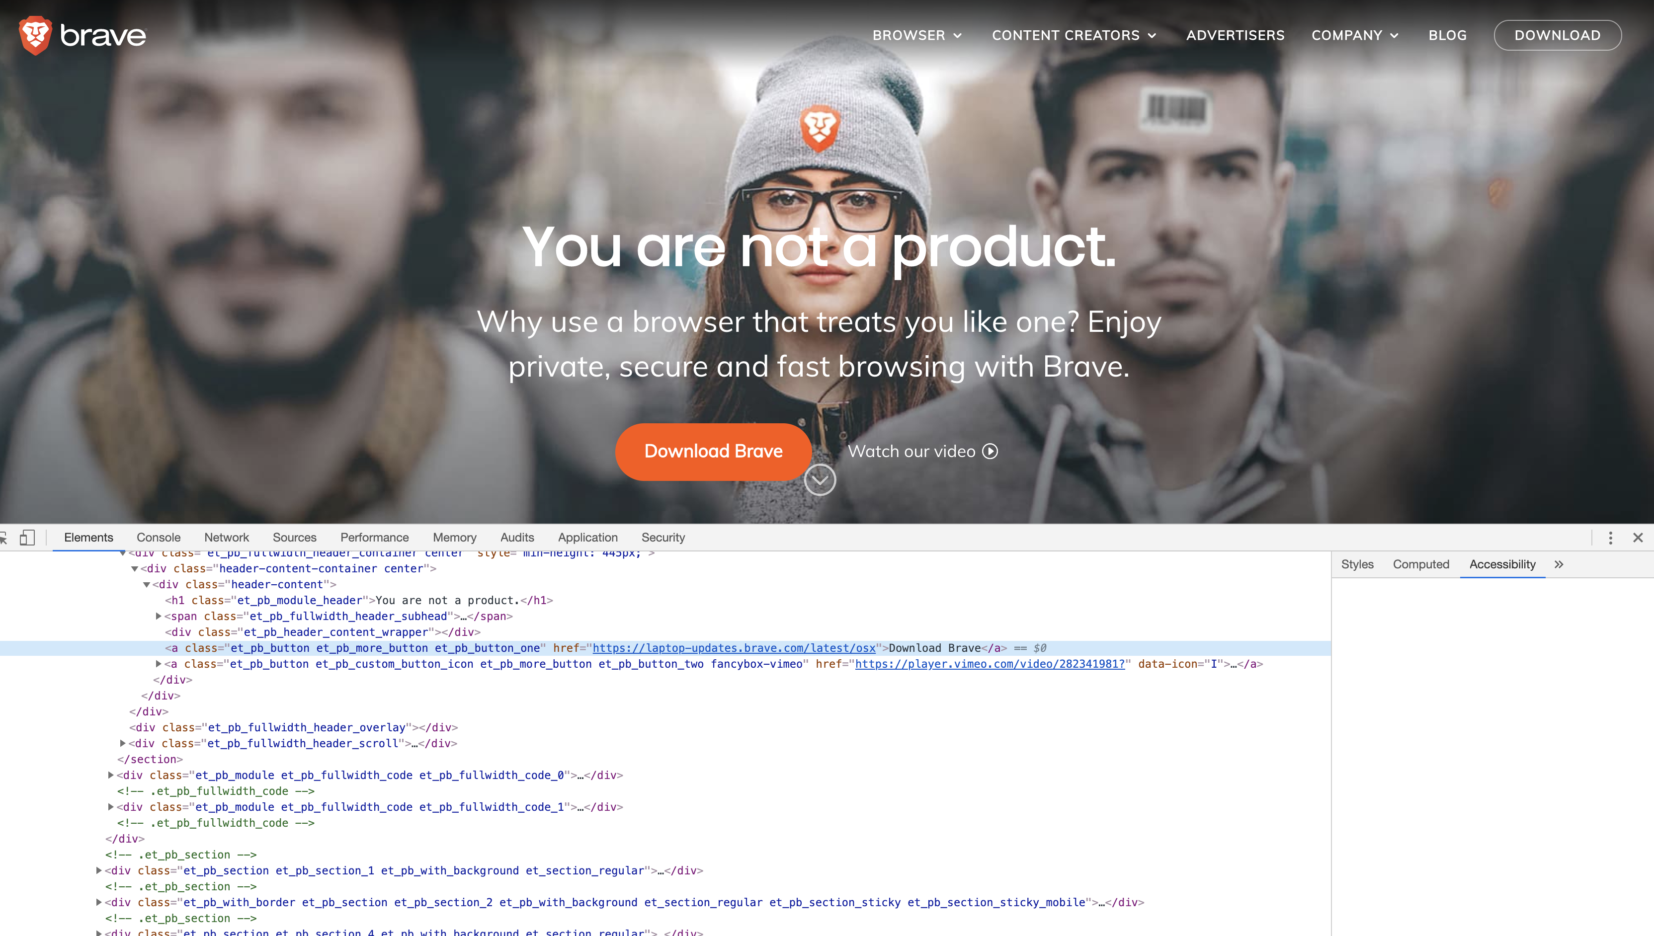Expand the et_pb_fullwidth_header_scroll div
Screen dimensions: 1654x936
[x=123, y=743]
